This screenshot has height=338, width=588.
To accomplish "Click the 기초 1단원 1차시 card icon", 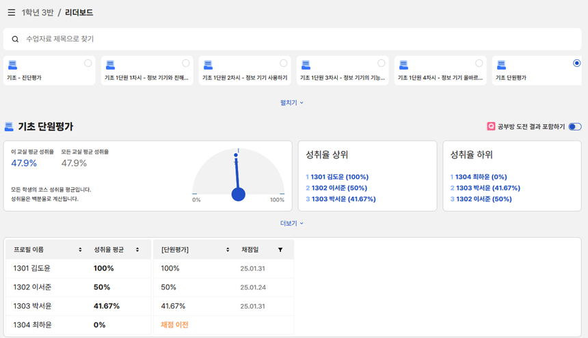I will 110,65.
